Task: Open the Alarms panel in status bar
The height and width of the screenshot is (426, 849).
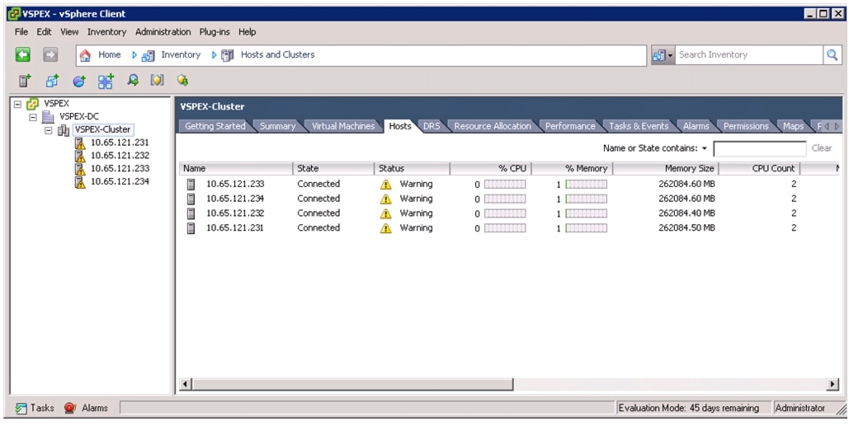Action: (x=86, y=408)
